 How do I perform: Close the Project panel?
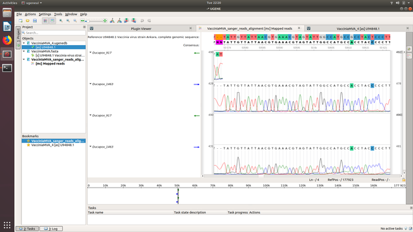pyautogui.click(x=85, y=27)
